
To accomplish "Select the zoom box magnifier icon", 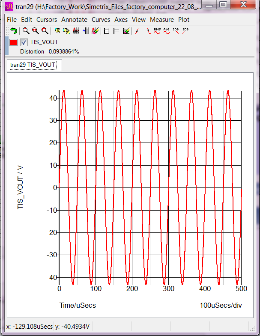I will (x=45, y=31).
